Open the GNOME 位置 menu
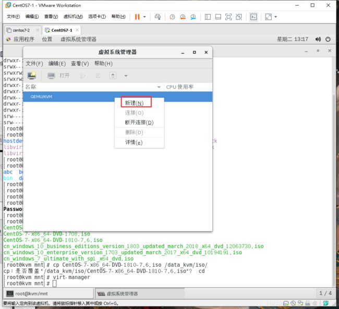339x309 pixels. point(47,39)
